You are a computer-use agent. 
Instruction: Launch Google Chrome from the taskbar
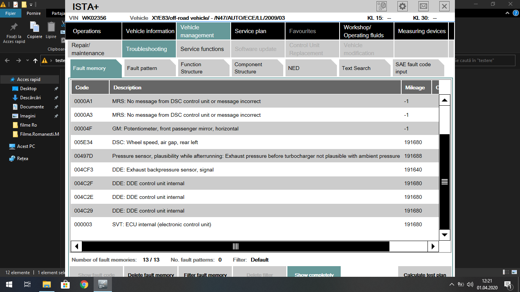pyautogui.click(x=84, y=284)
